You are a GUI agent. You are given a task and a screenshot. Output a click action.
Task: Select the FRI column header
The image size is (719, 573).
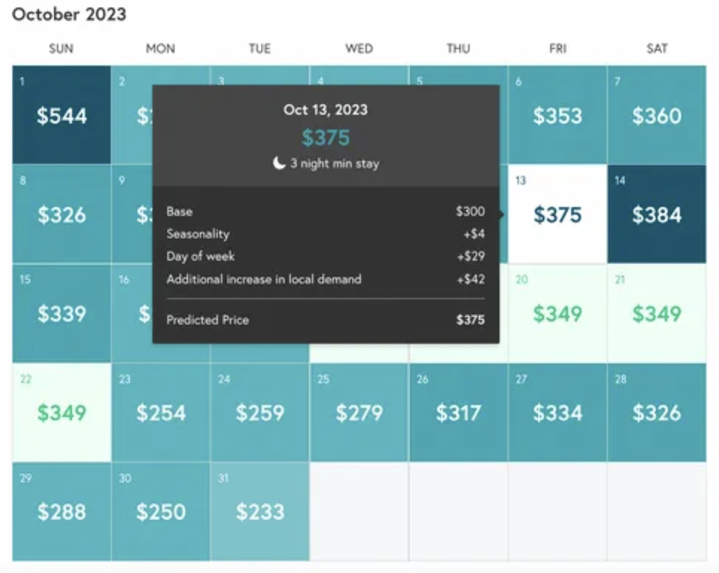[557, 48]
